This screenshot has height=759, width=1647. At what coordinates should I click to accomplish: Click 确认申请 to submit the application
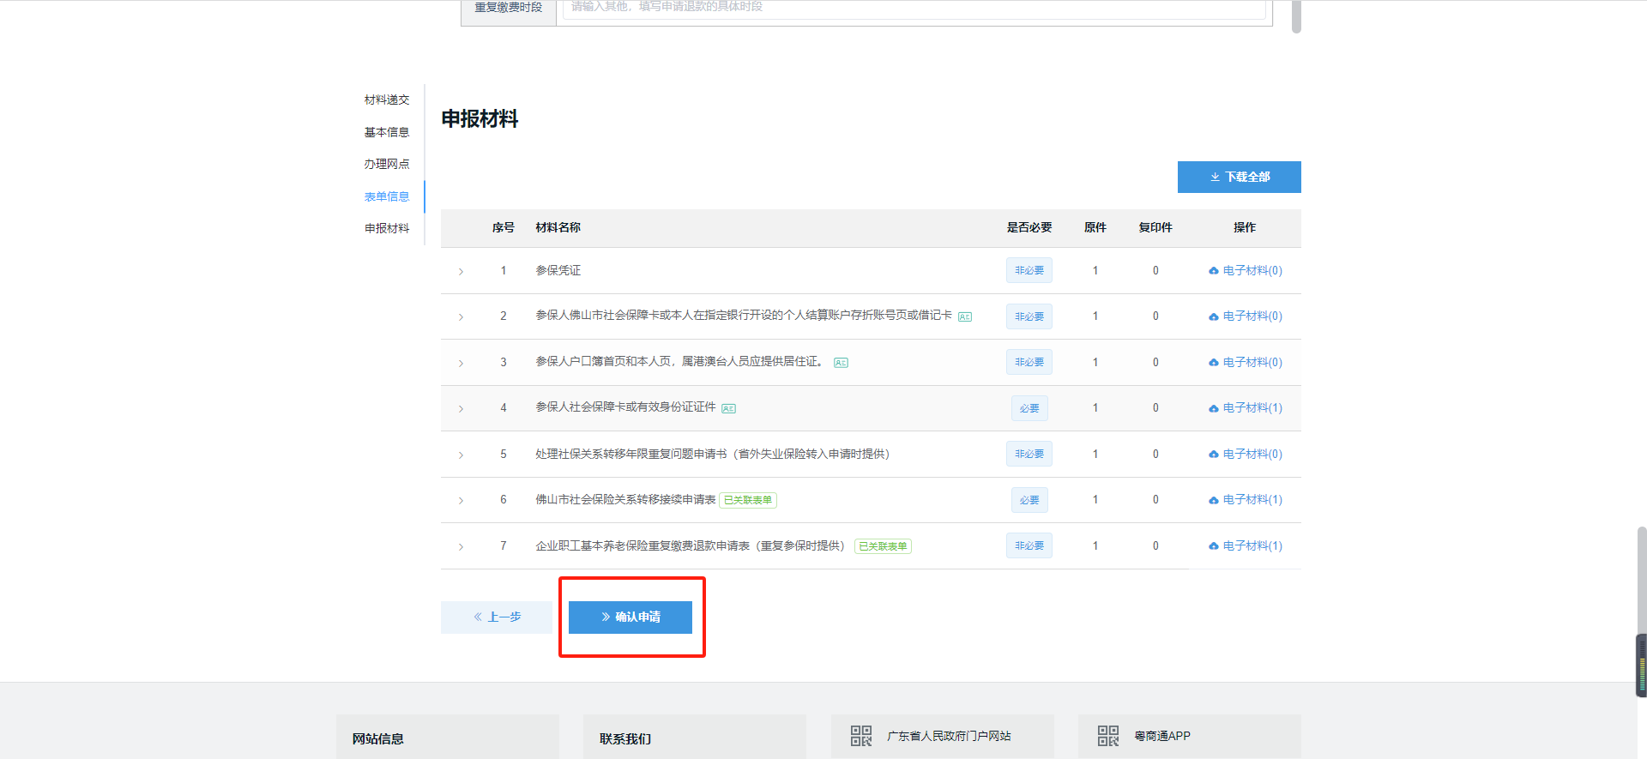tap(630, 617)
